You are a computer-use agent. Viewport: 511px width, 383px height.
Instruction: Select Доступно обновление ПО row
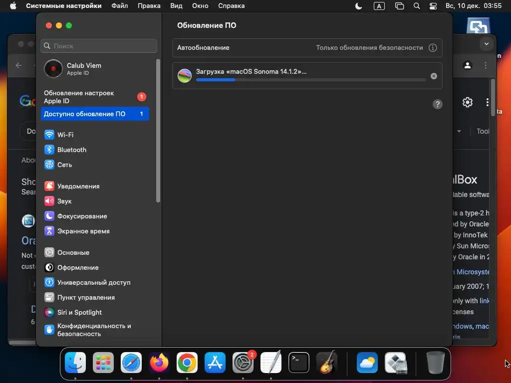pos(95,114)
